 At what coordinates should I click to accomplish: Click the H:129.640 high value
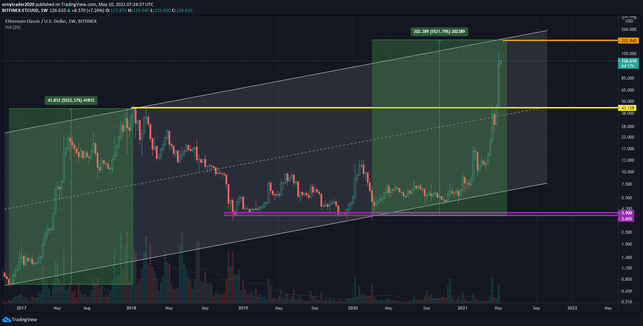point(139,11)
